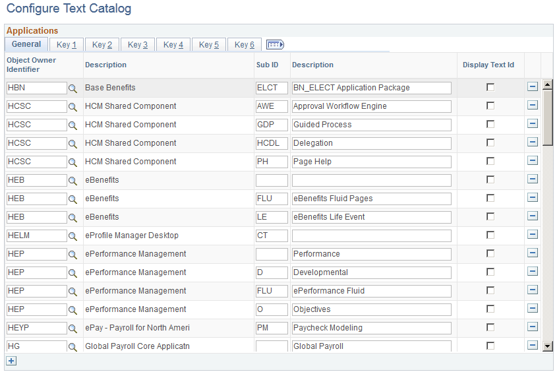Click the vertical scrollbar thumb
The image size is (559, 376).
click(548, 117)
